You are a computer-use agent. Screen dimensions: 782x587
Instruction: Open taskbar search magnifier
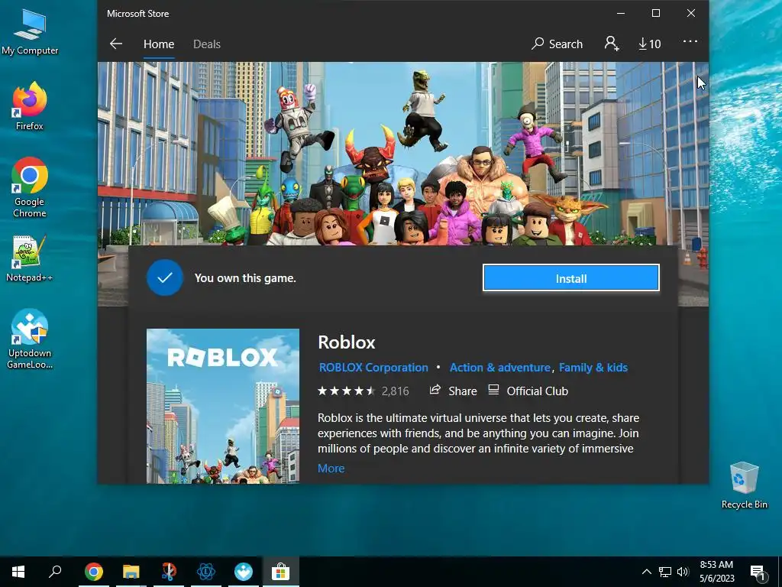coord(55,572)
